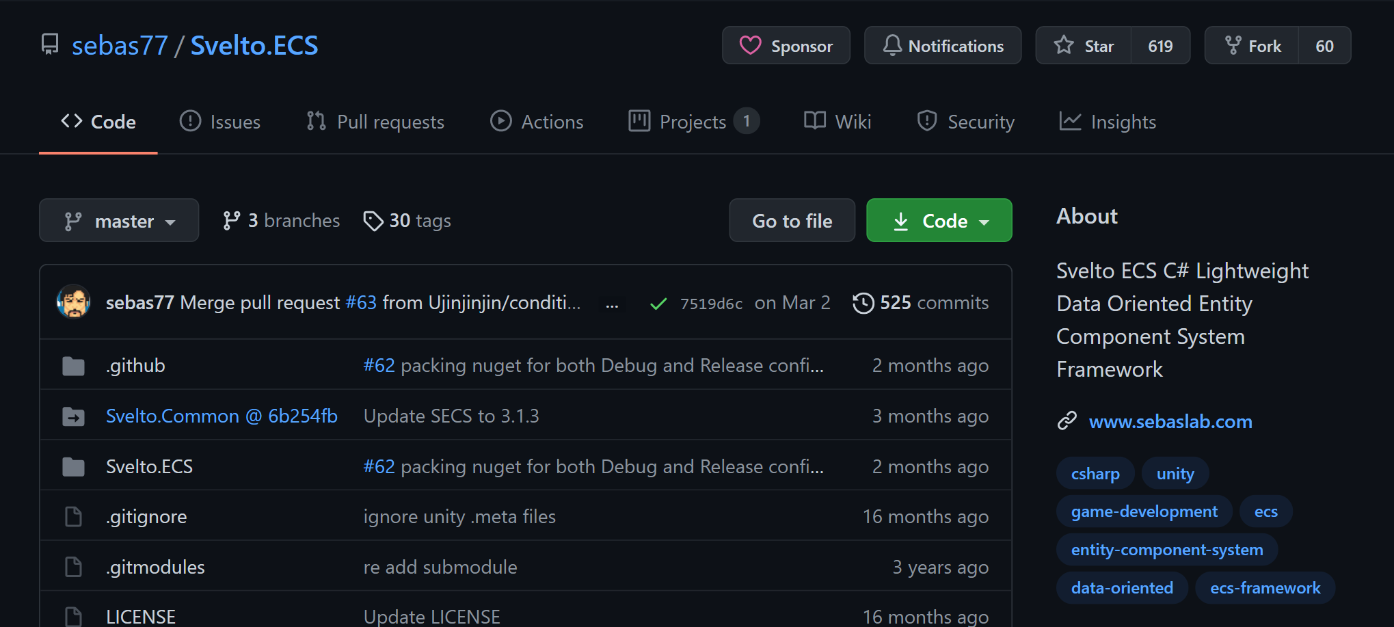Open the www.sebaslab.com website link
The width and height of the screenshot is (1394, 627).
(1170, 421)
